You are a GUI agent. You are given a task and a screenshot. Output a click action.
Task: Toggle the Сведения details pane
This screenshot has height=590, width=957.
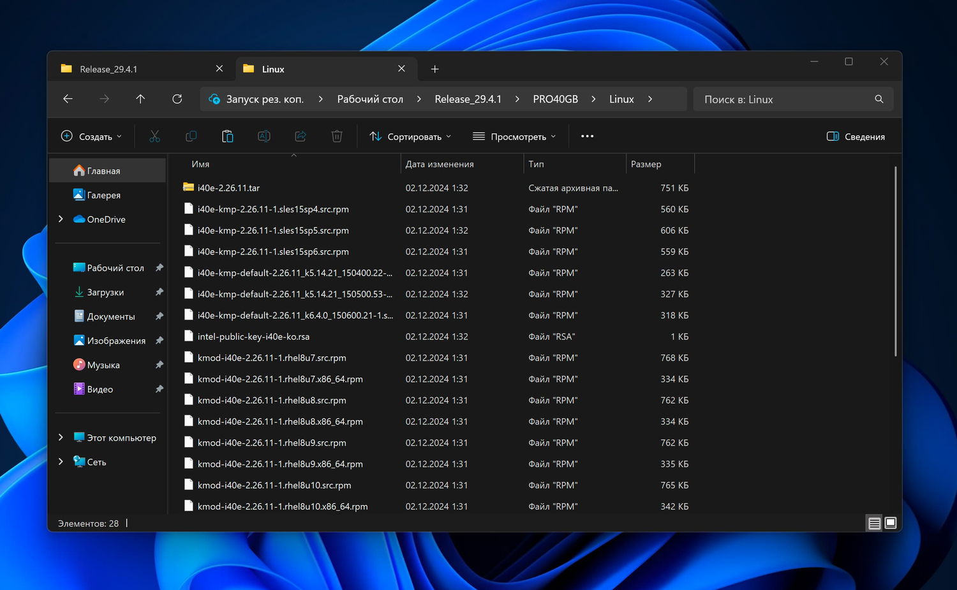(x=856, y=136)
